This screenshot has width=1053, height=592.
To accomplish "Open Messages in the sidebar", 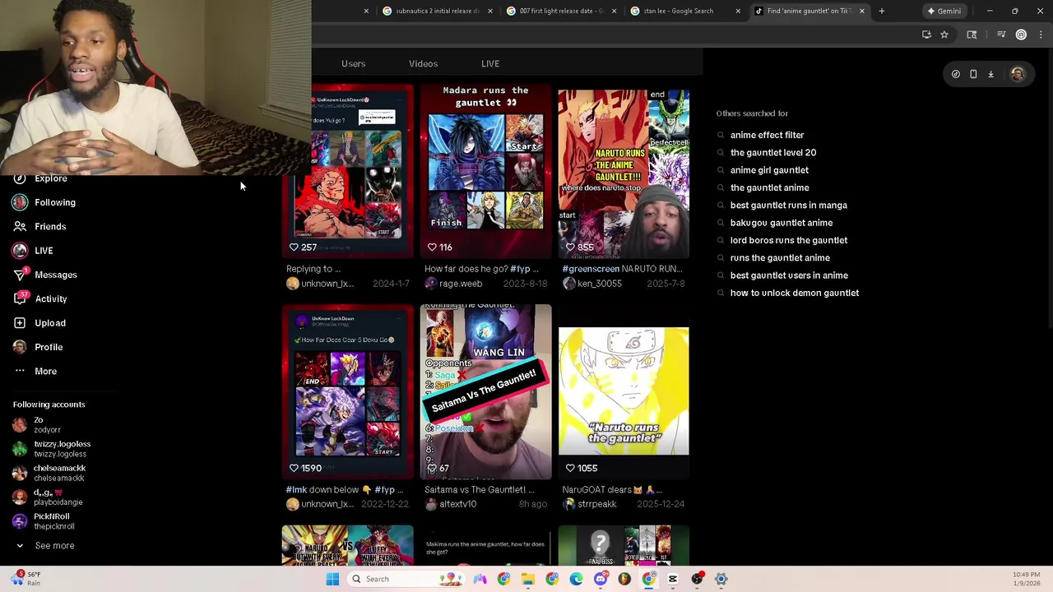I will pos(45,275).
